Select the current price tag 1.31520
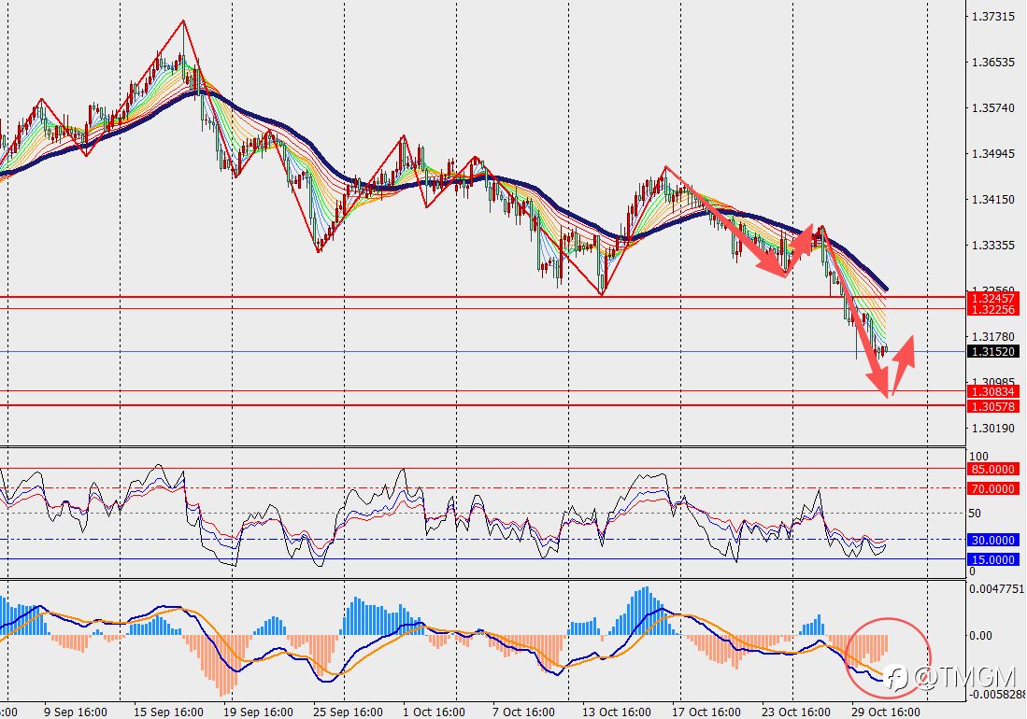 [993, 352]
